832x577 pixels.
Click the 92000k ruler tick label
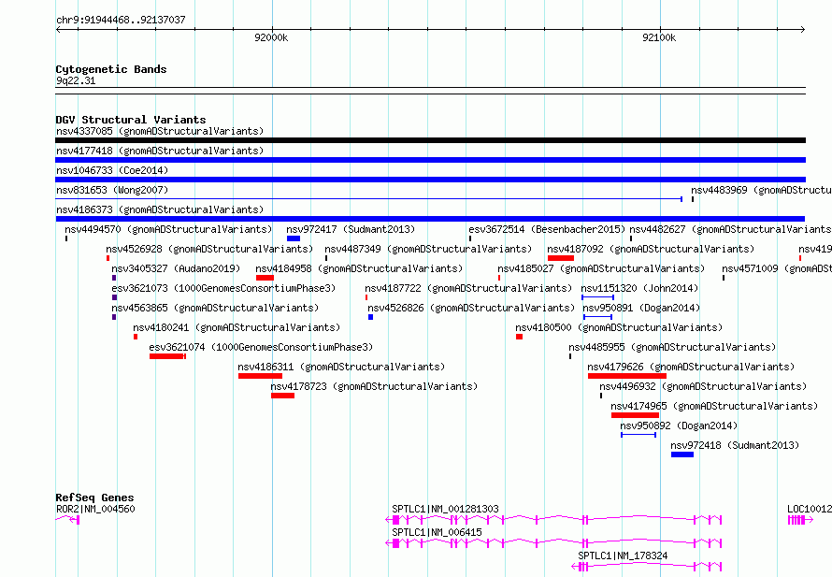click(x=271, y=37)
